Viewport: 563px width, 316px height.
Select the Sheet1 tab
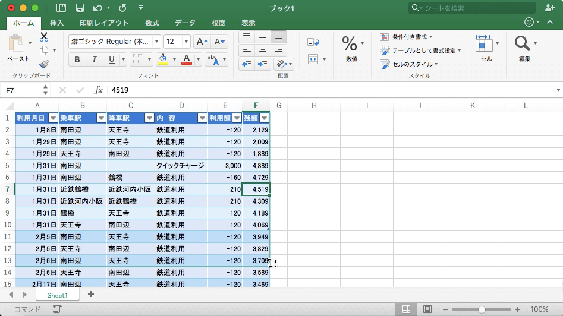[x=58, y=295]
